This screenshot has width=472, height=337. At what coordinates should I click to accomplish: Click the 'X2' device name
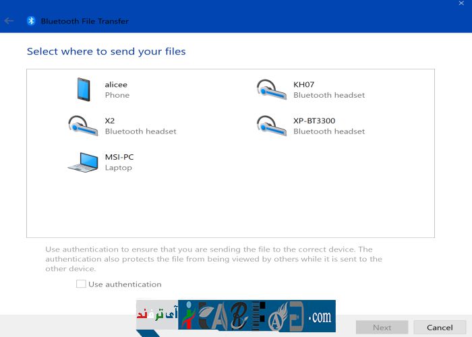coord(110,121)
